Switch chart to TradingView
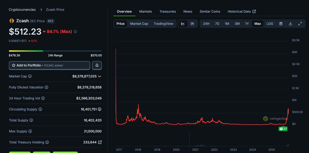 [164, 23]
